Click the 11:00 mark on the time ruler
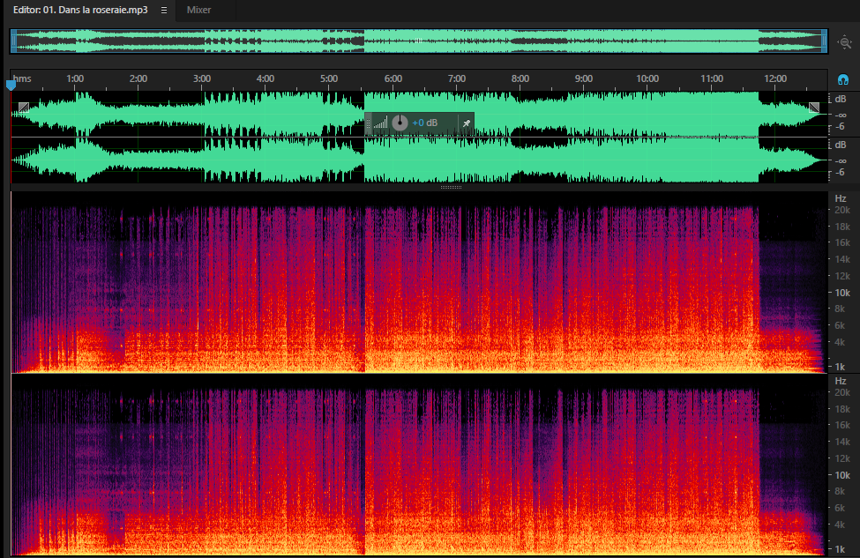This screenshot has height=558, width=860. tap(712, 79)
